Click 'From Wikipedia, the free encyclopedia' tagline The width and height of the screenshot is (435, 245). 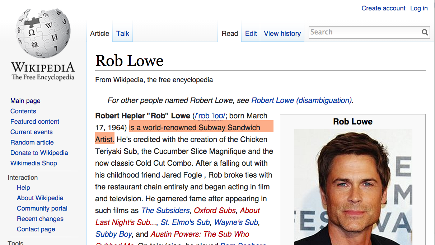click(x=154, y=80)
